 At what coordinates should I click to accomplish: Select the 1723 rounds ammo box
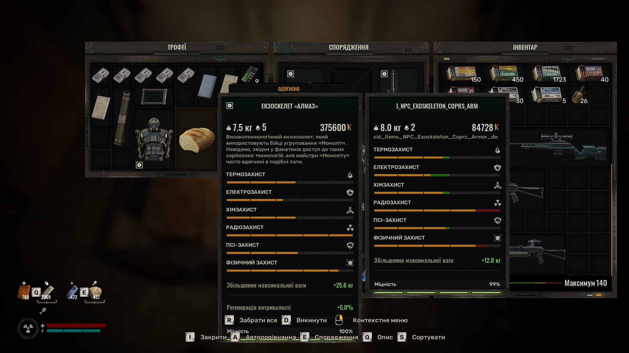pos(547,74)
